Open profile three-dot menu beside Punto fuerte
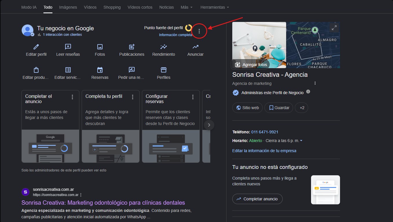Screen dimensions: 393x222 pos(199,31)
